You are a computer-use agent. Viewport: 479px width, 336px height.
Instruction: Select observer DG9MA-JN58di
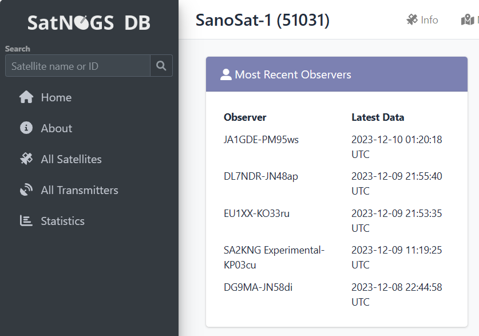pyautogui.click(x=258, y=287)
